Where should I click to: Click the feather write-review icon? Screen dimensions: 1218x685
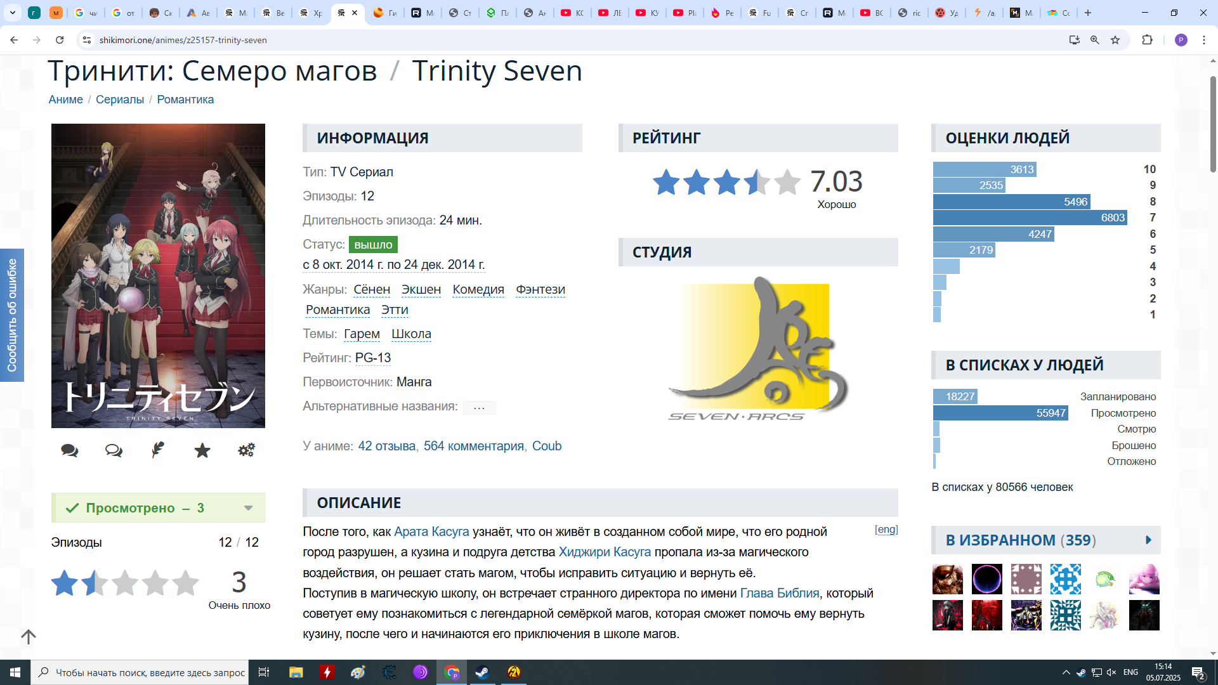[158, 450]
